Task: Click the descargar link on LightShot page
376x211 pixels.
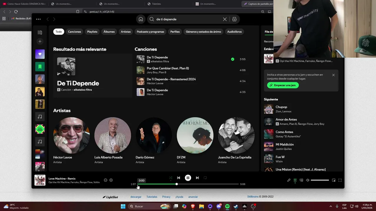Action: [x=136, y=197]
